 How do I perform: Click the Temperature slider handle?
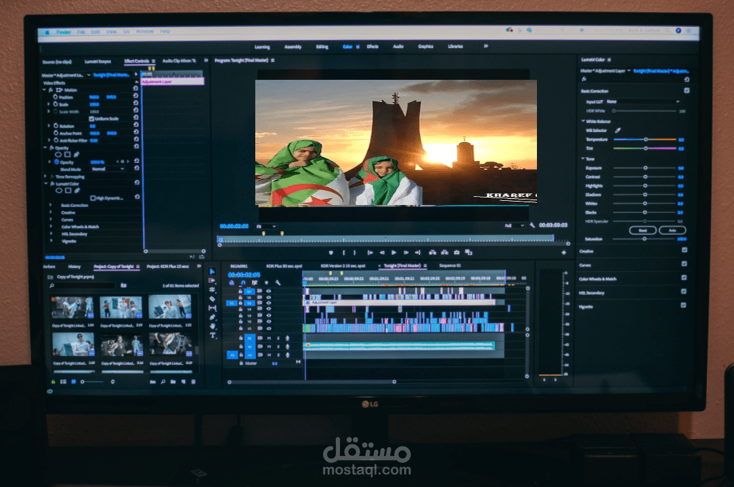pyautogui.click(x=645, y=139)
